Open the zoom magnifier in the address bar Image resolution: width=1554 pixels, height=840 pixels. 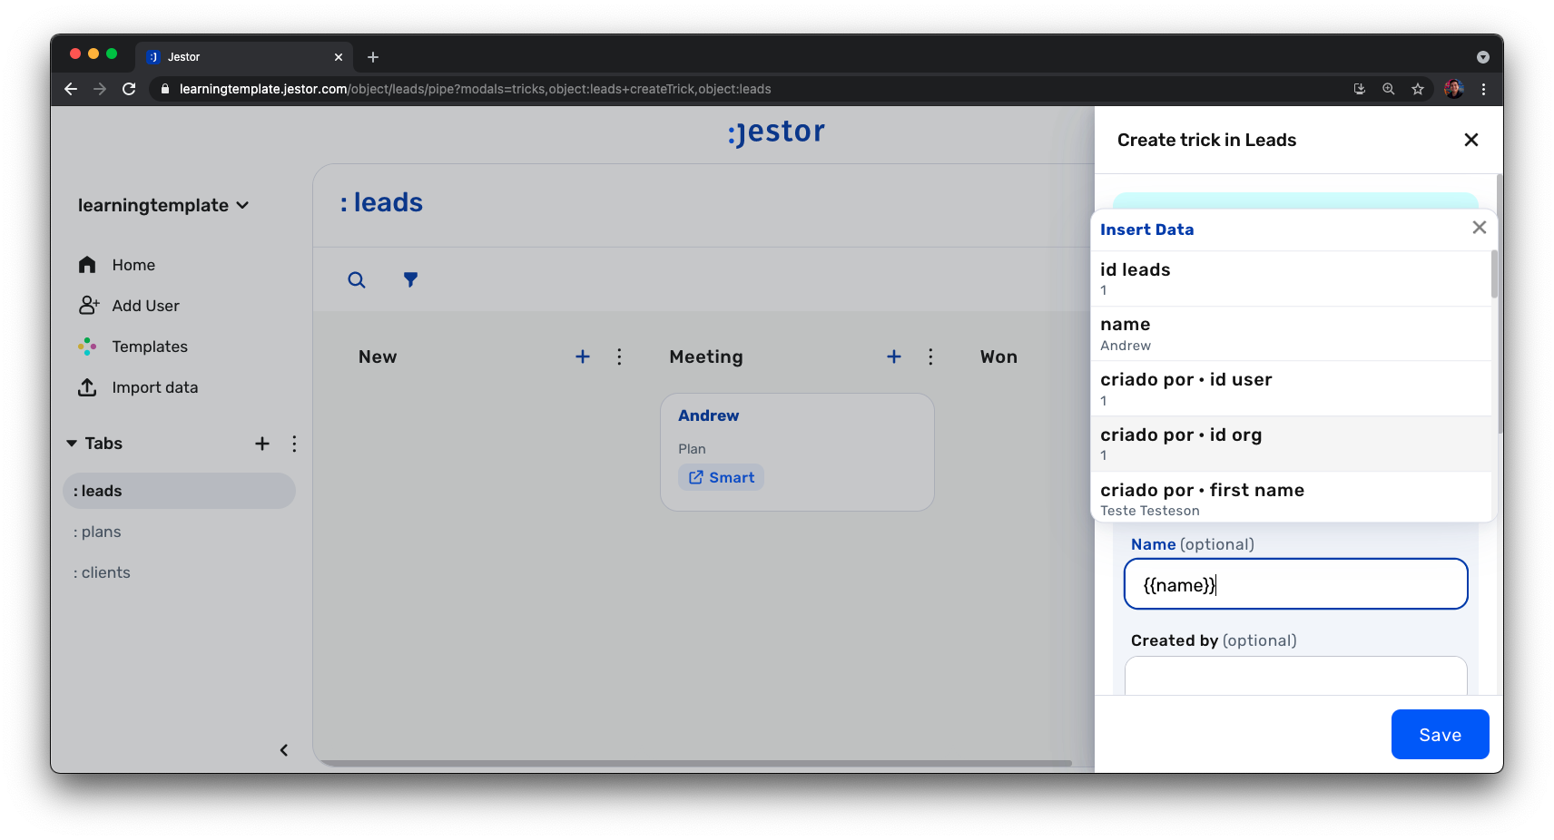click(1389, 89)
